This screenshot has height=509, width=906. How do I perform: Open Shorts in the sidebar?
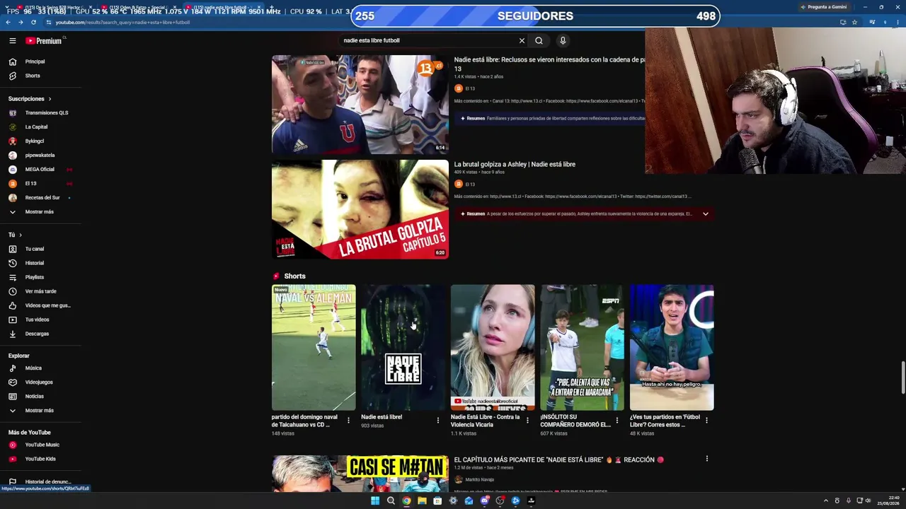(41, 76)
